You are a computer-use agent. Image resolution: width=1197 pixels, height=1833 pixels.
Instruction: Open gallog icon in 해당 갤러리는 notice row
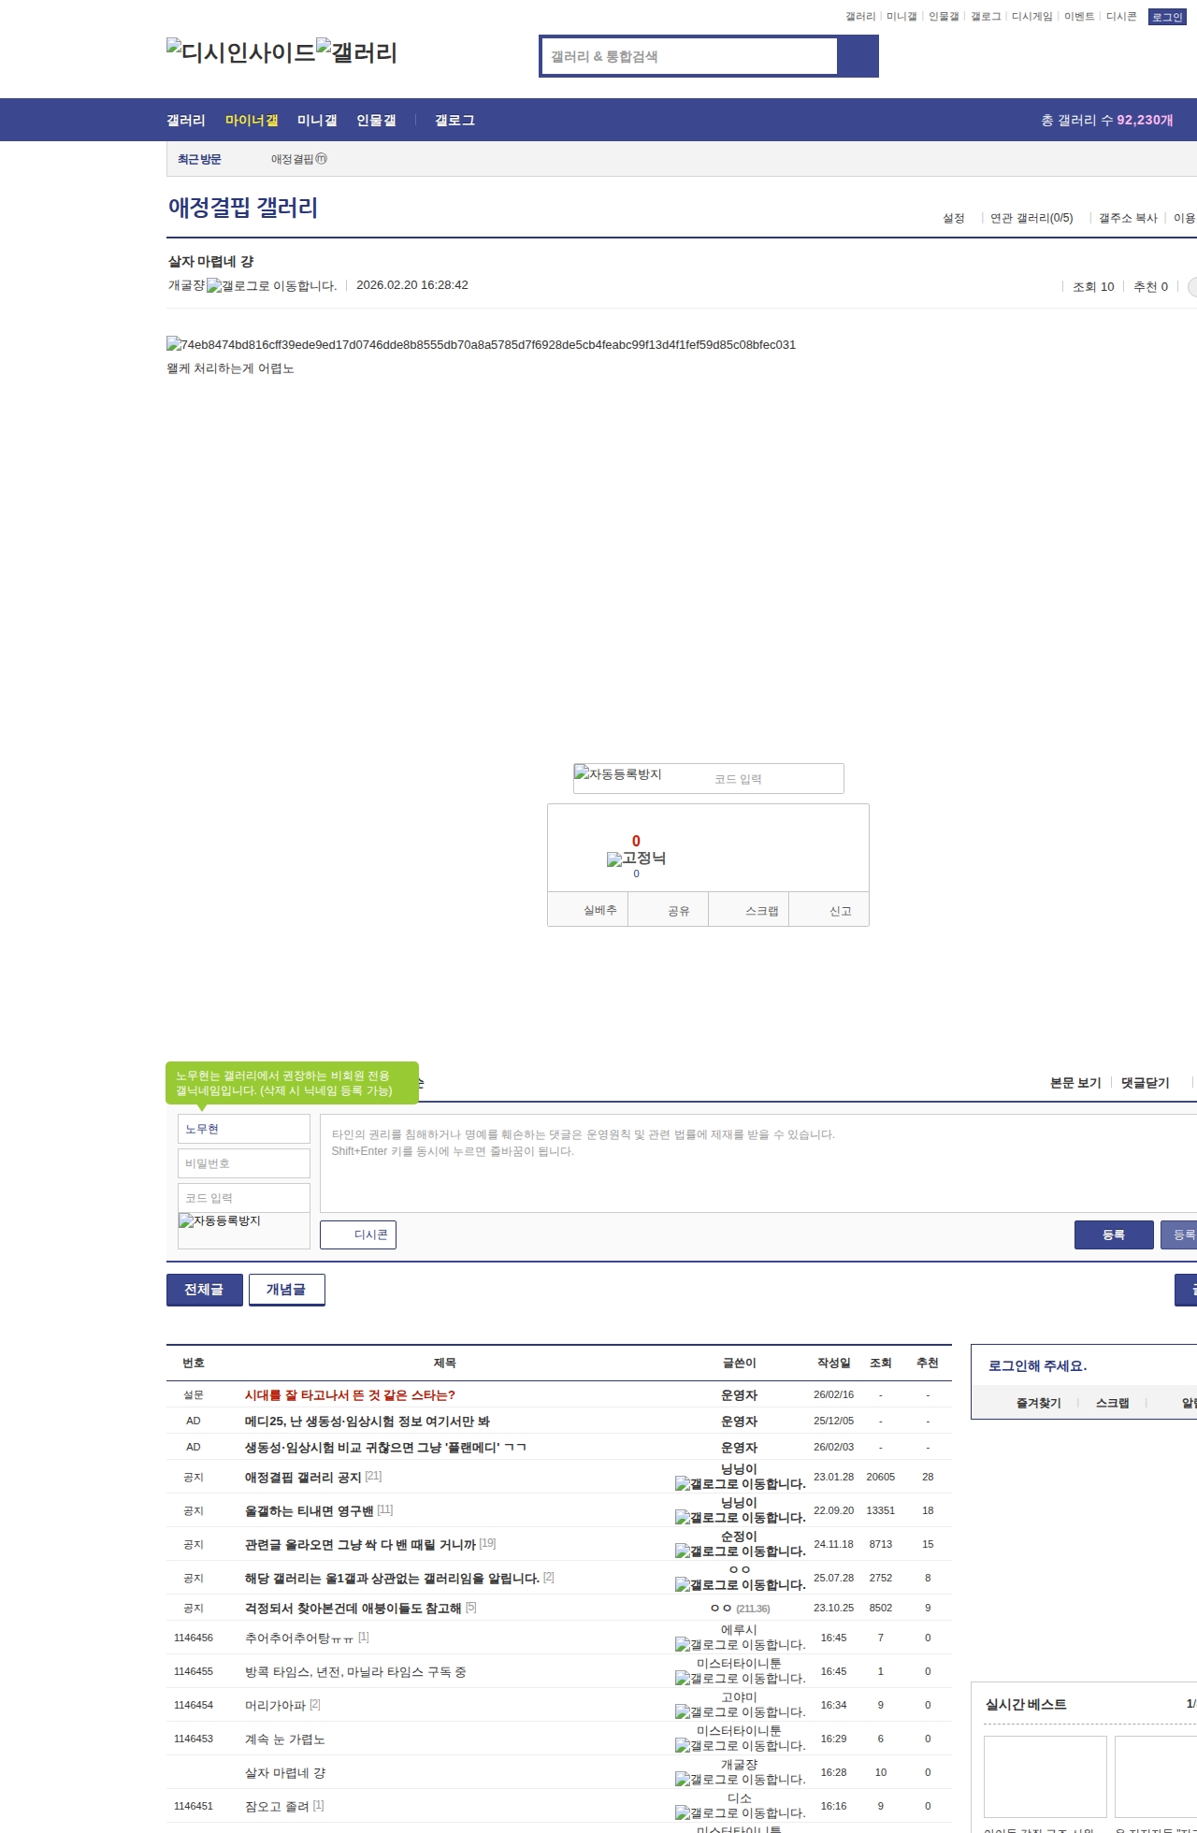(x=740, y=1585)
